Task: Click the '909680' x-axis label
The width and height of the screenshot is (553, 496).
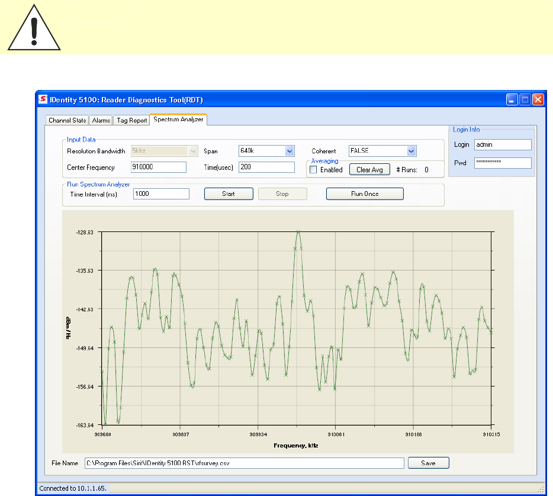Action: point(102,434)
